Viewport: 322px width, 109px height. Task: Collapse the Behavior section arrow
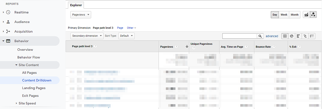coord(3,41)
